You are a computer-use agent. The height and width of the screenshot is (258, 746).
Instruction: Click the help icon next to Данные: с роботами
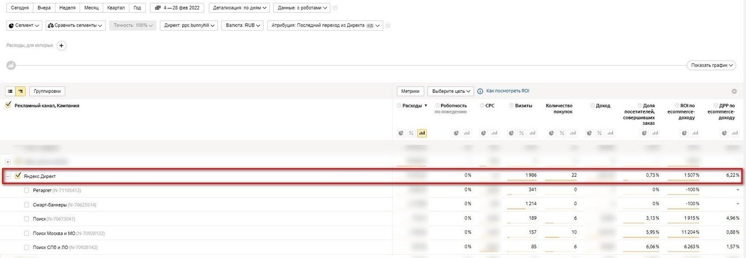[335, 8]
